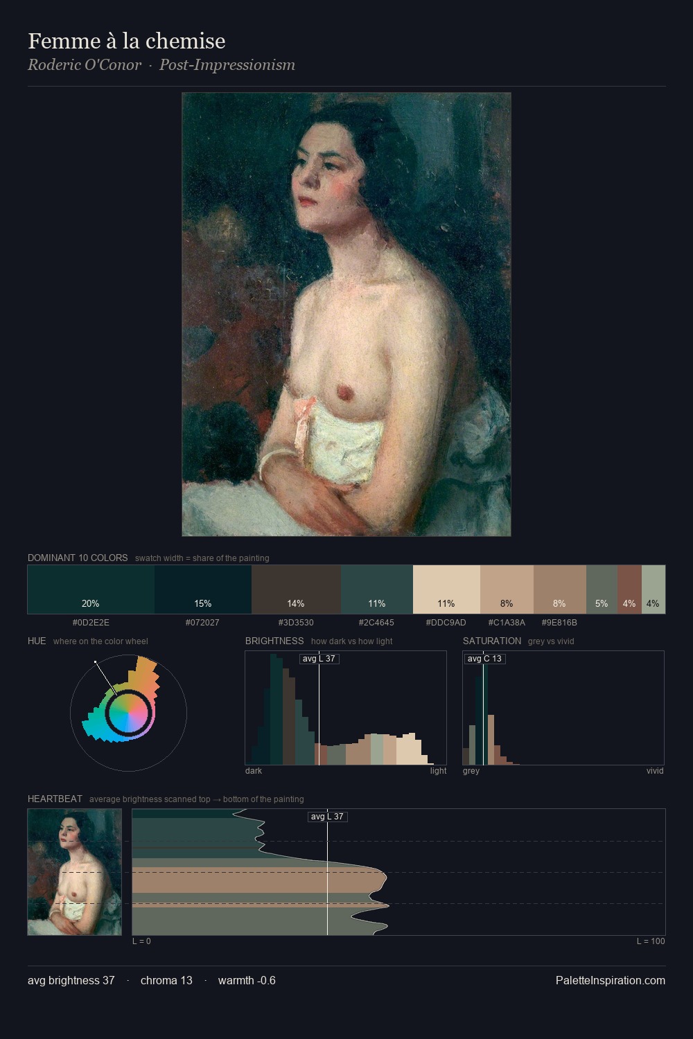
Task: Click the title 'Femme à la chemise'
Action: pyautogui.click(x=127, y=41)
